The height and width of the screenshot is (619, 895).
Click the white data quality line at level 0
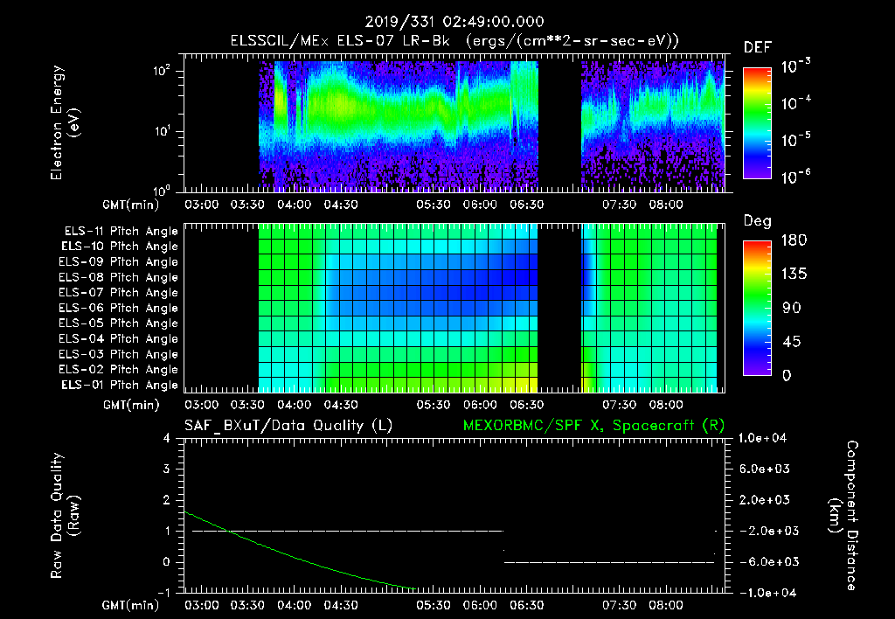pos(609,562)
